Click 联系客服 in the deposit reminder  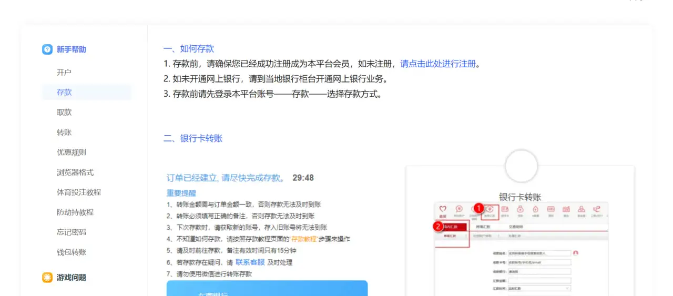[250, 262]
